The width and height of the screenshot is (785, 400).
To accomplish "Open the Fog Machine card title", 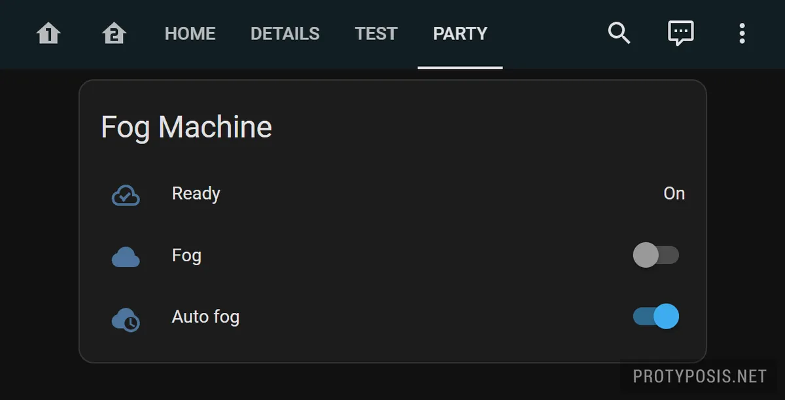I will click(186, 127).
